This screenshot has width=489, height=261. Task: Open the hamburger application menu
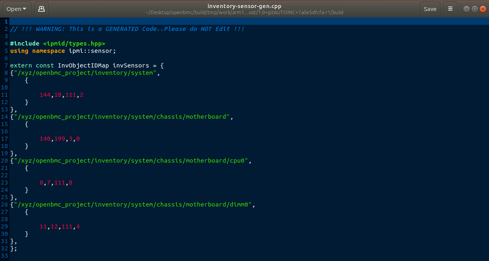(x=450, y=8)
